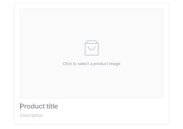Click the "Click to select a product image" text
The image size is (183, 129).
click(x=91, y=64)
